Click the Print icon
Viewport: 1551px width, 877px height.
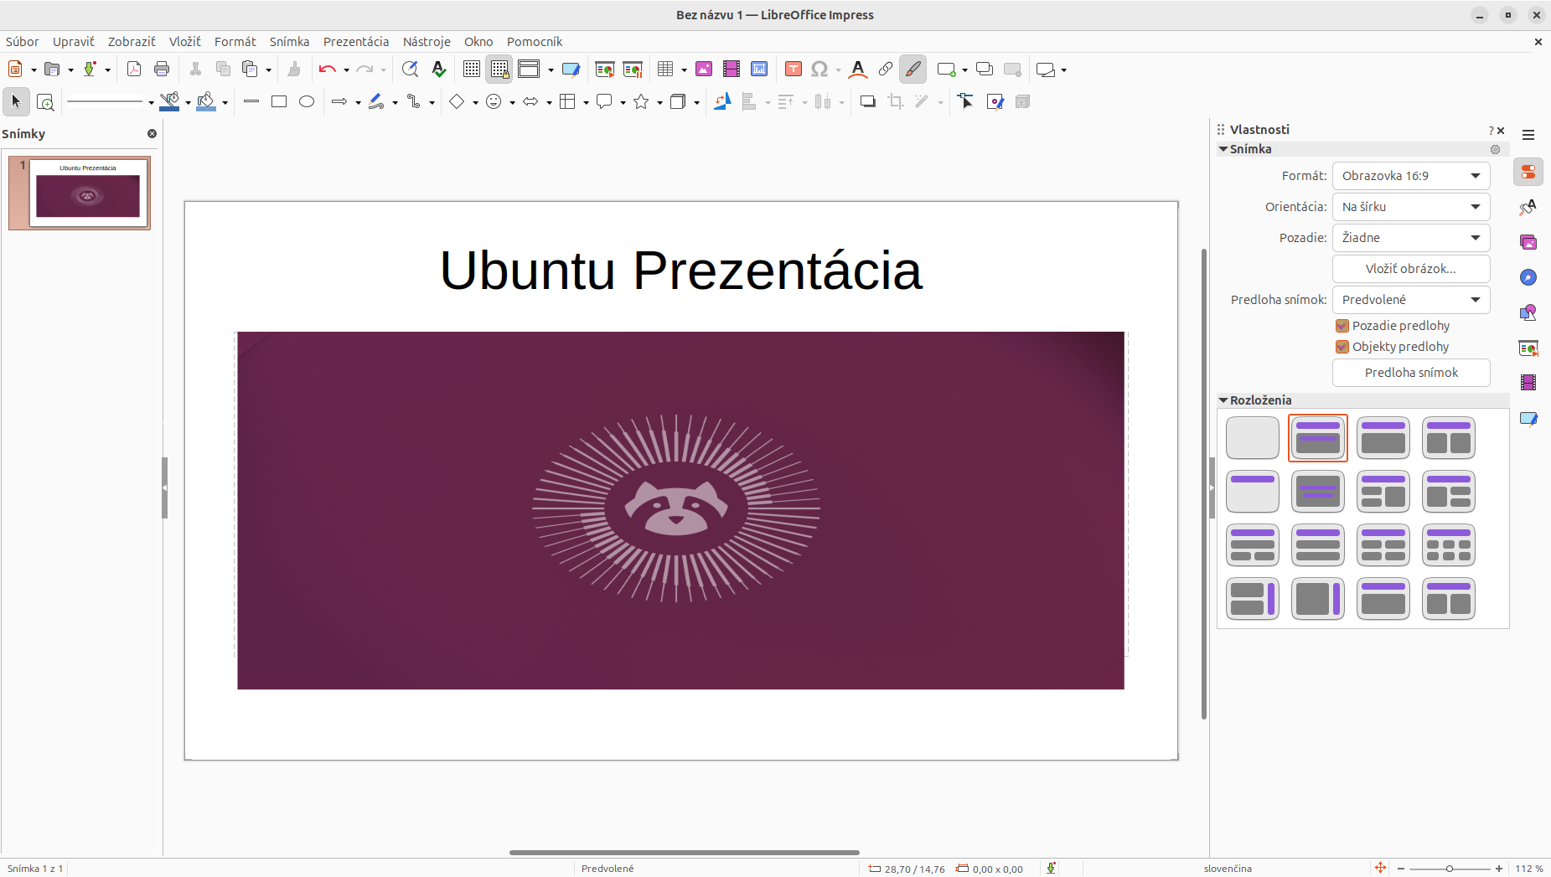(x=162, y=70)
